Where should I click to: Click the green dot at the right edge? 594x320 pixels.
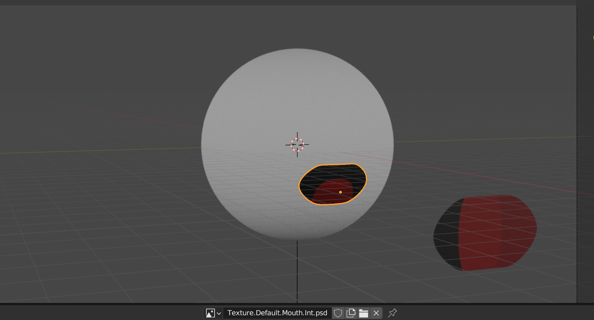[593, 38]
